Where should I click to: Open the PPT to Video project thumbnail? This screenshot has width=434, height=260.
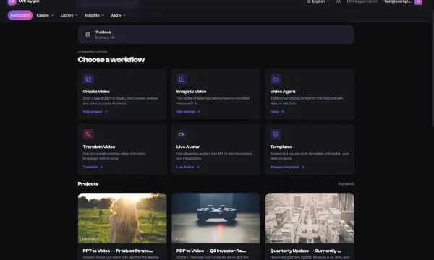click(122, 217)
